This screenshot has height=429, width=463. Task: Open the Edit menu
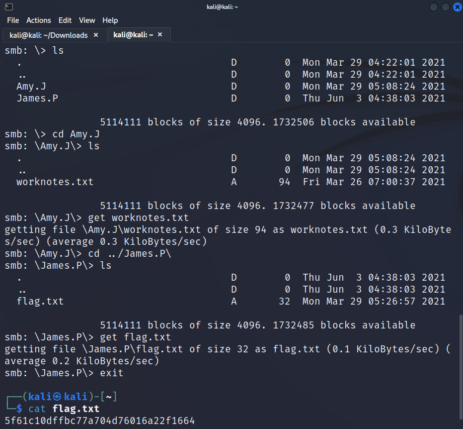(x=65, y=20)
